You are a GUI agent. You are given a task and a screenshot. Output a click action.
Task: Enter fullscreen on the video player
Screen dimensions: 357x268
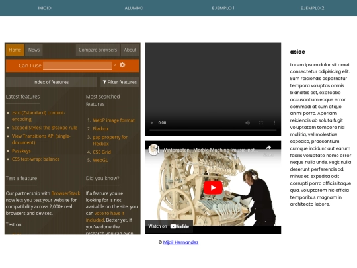[x=261, y=123]
